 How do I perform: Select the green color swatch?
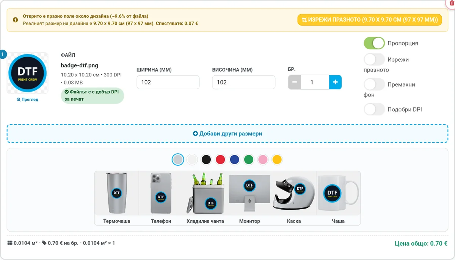(x=249, y=160)
